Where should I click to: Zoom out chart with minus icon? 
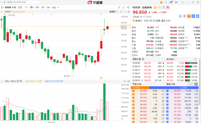[x=125, y=12]
